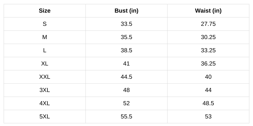Click waist value 53
The image size is (253, 126).
[x=208, y=117]
